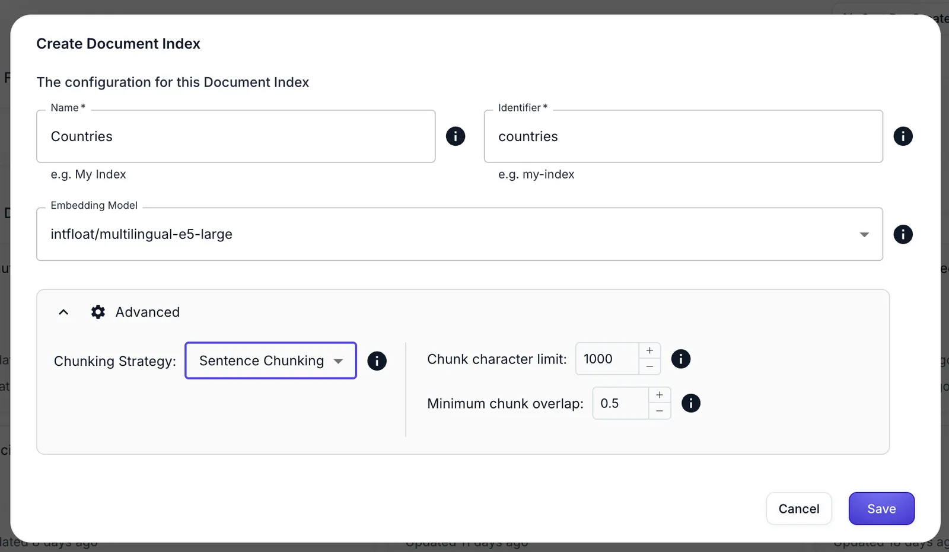Click the Identifier input field containing countries
949x552 pixels.
683,136
